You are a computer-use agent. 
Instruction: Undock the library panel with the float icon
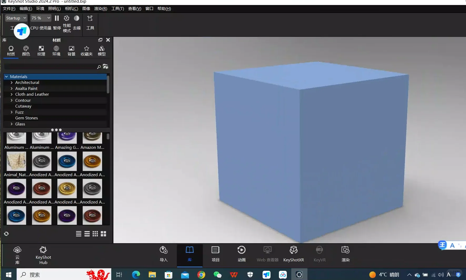click(100, 40)
